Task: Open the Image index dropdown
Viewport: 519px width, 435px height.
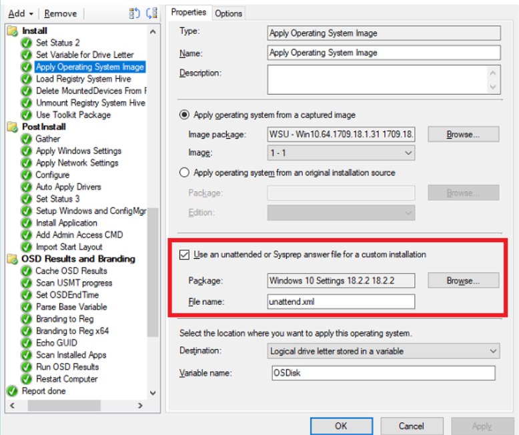Action: (x=341, y=153)
